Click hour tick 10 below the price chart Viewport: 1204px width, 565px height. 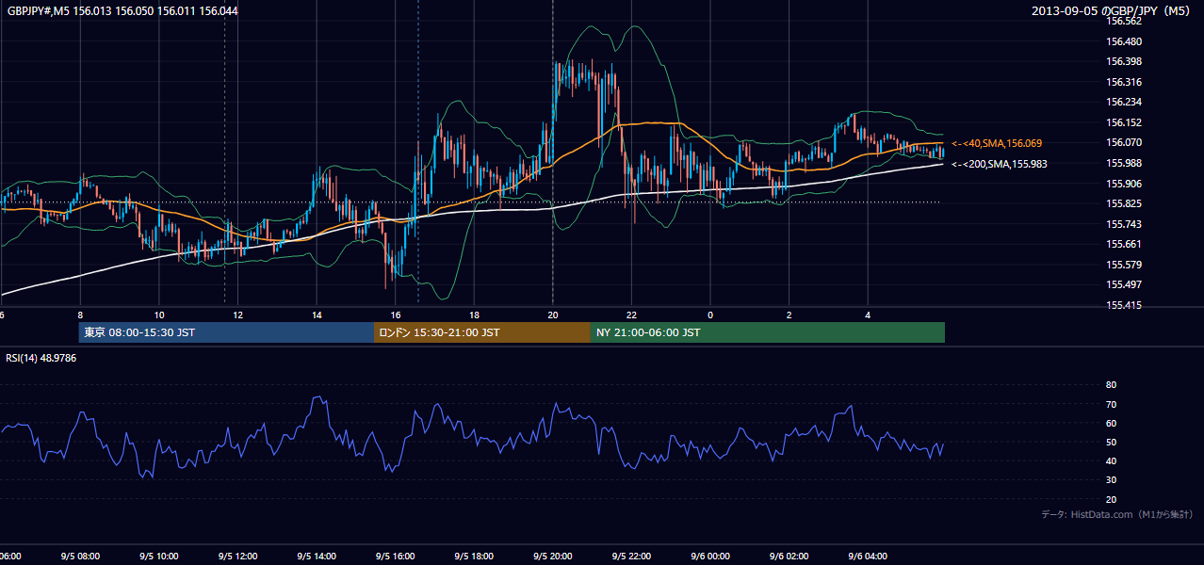(159, 315)
